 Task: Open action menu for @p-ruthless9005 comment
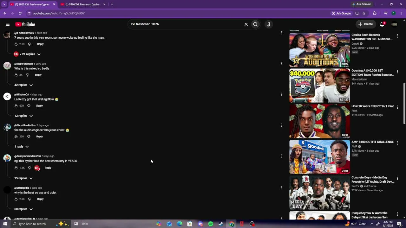[282, 33]
